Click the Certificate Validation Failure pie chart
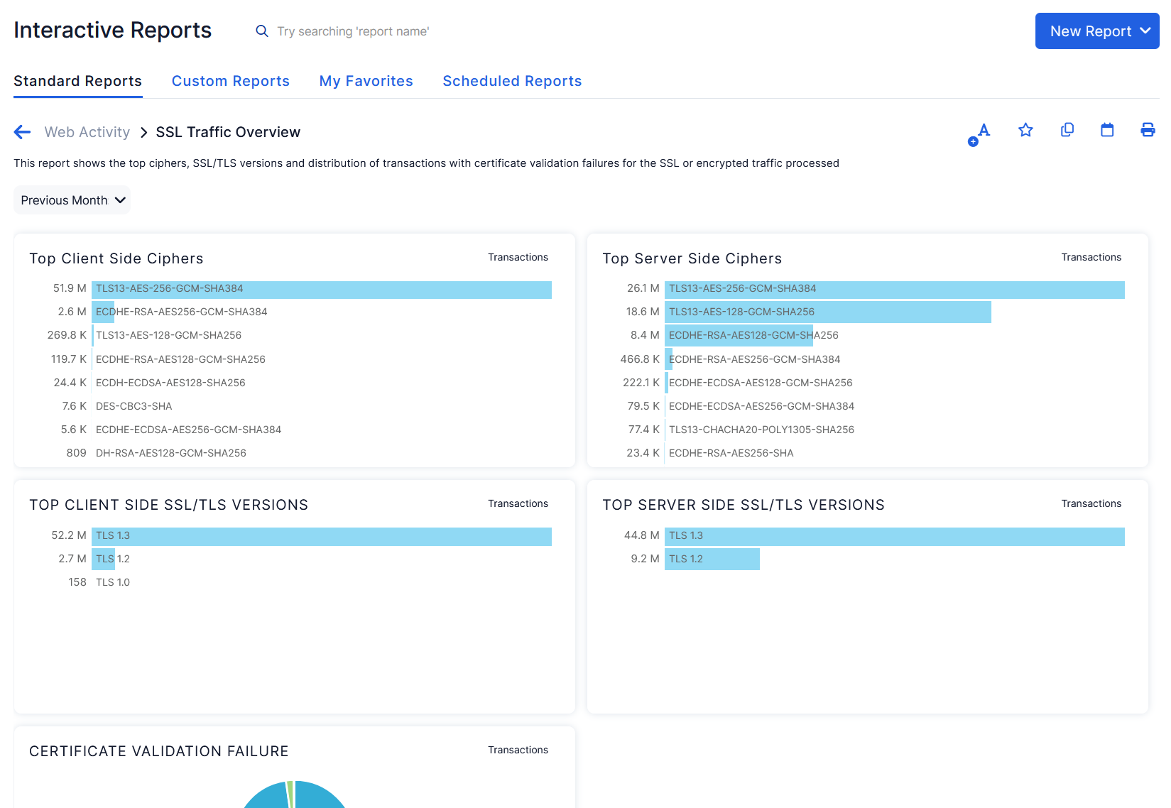 click(x=294, y=795)
